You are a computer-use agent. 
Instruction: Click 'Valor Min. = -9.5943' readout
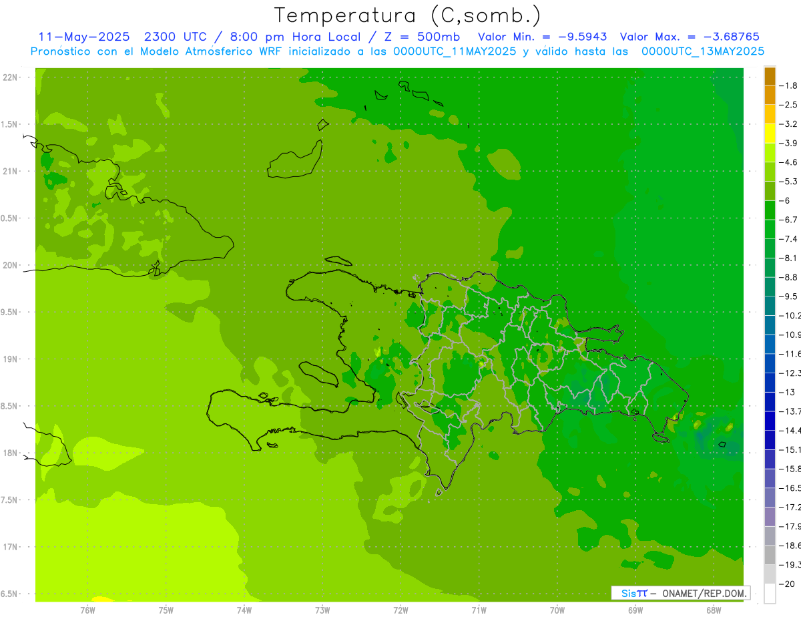click(x=543, y=37)
